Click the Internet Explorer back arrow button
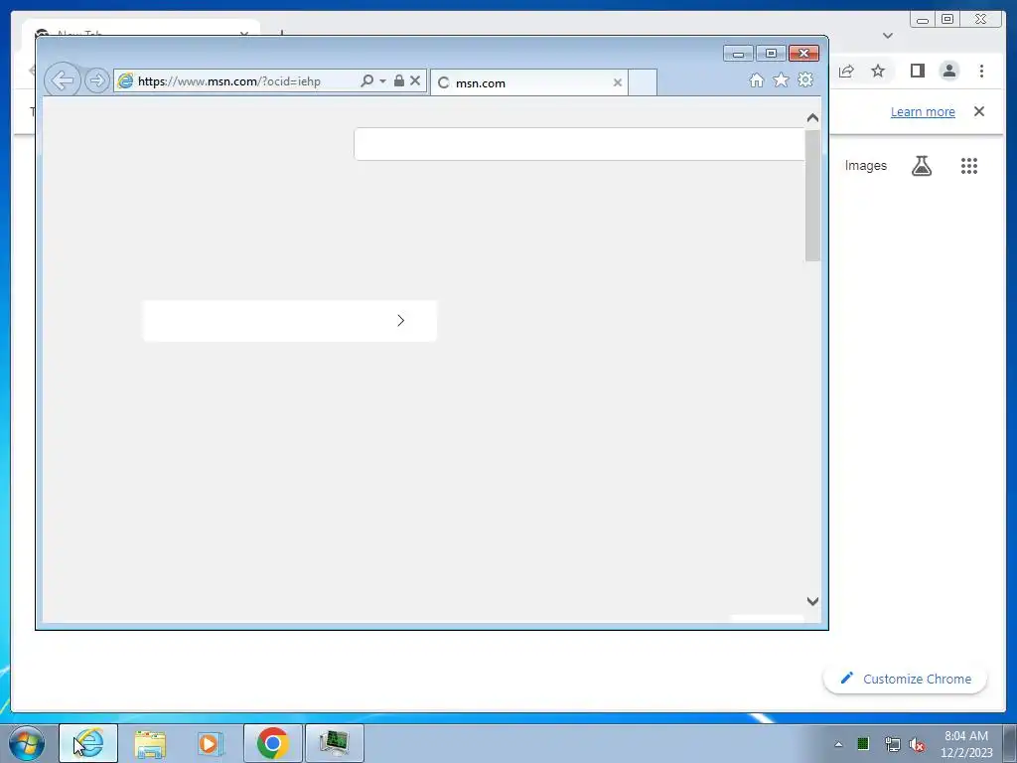This screenshot has height=763, width=1017. point(63,81)
